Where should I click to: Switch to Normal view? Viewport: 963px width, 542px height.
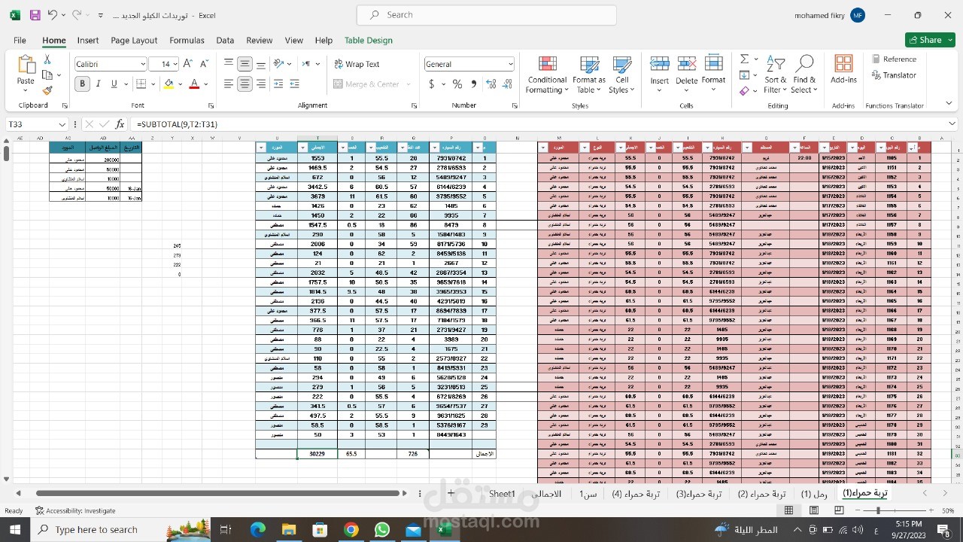point(788,510)
